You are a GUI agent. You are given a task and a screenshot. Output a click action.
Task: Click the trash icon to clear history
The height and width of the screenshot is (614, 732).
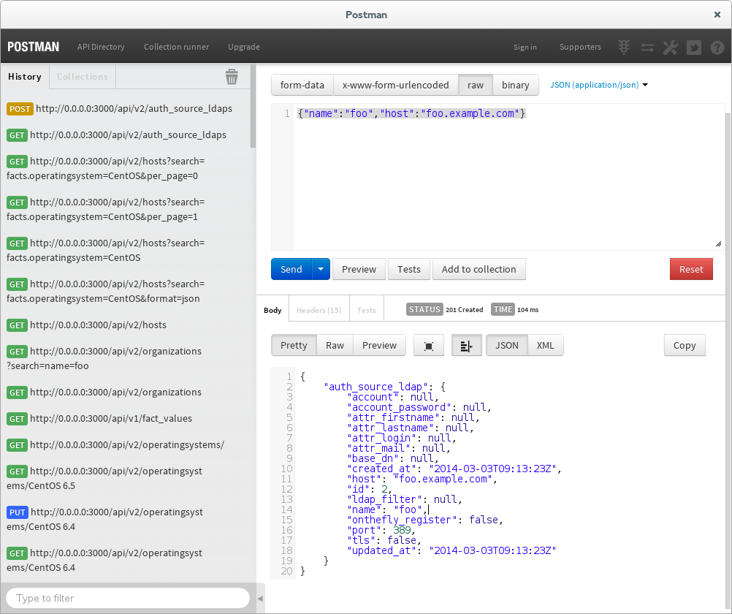(x=232, y=77)
